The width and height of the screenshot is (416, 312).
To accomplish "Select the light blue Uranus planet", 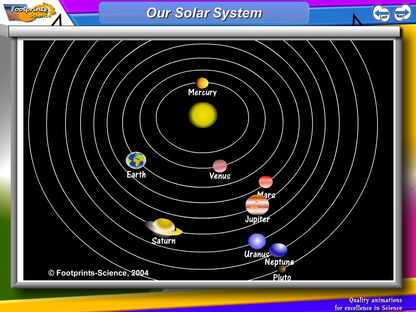I will (x=257, y=241).
